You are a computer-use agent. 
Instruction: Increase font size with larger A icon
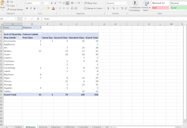point(52,3)
